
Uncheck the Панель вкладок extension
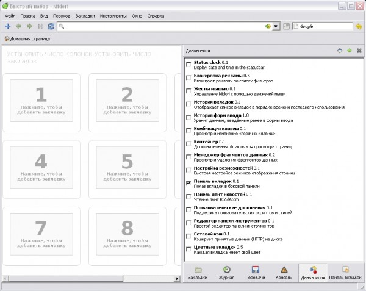pos(188,184)
